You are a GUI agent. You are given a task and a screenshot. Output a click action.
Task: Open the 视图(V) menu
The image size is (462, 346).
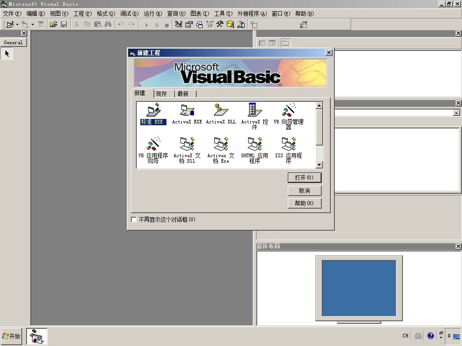[x=59, y=14]
